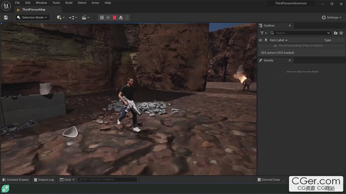
Task: Sort Outliner by Item Label
Action: point(278,40)
